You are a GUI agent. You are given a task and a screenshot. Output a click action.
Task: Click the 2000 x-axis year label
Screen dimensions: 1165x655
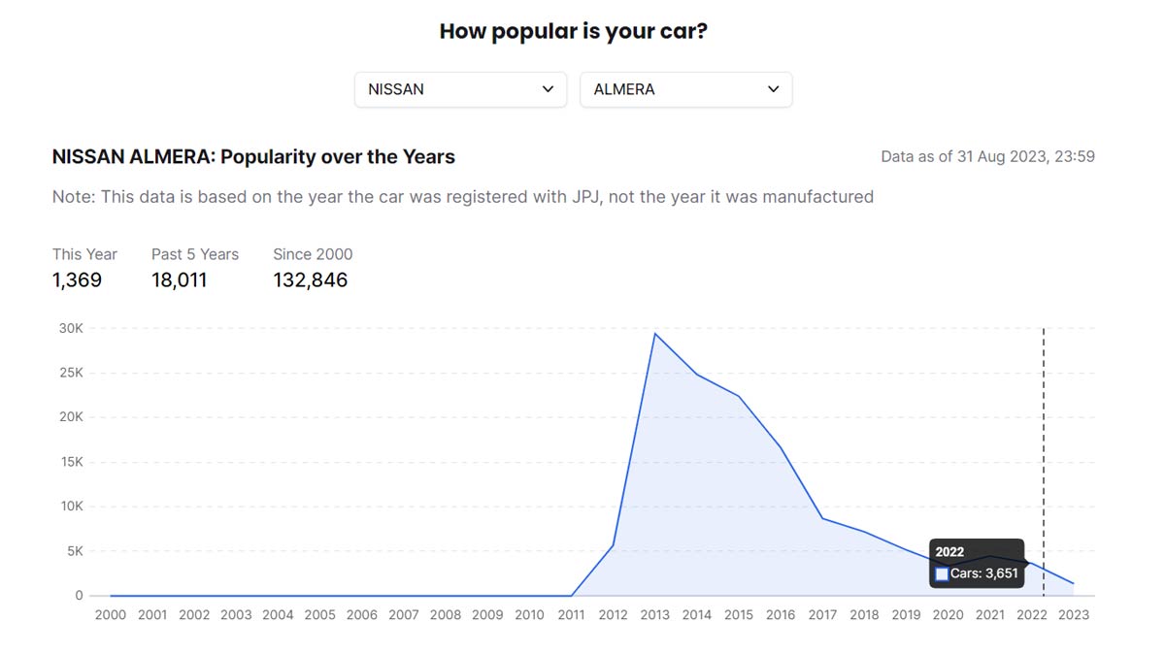tap(111, 615)
